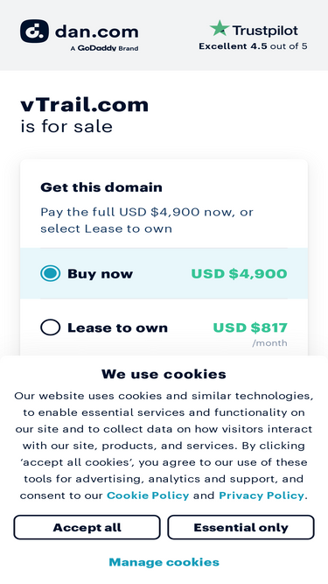
Task: Select the Lease to own radio button
Action: pos(50,327)
